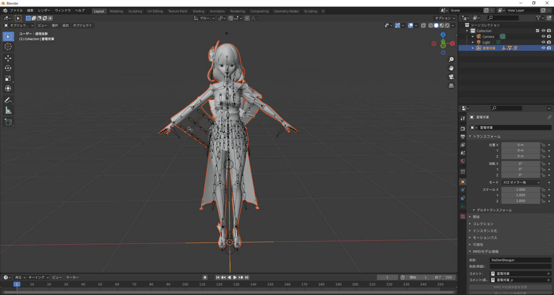Switch orthographic/perspective grid icon
Viewport: 554px width, 295px height.
[451, 86]
